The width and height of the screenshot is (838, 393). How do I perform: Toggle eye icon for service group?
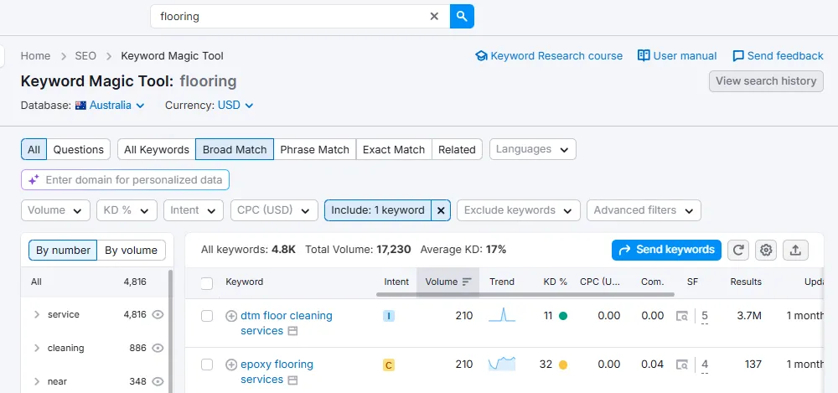[x=158, y=314]
